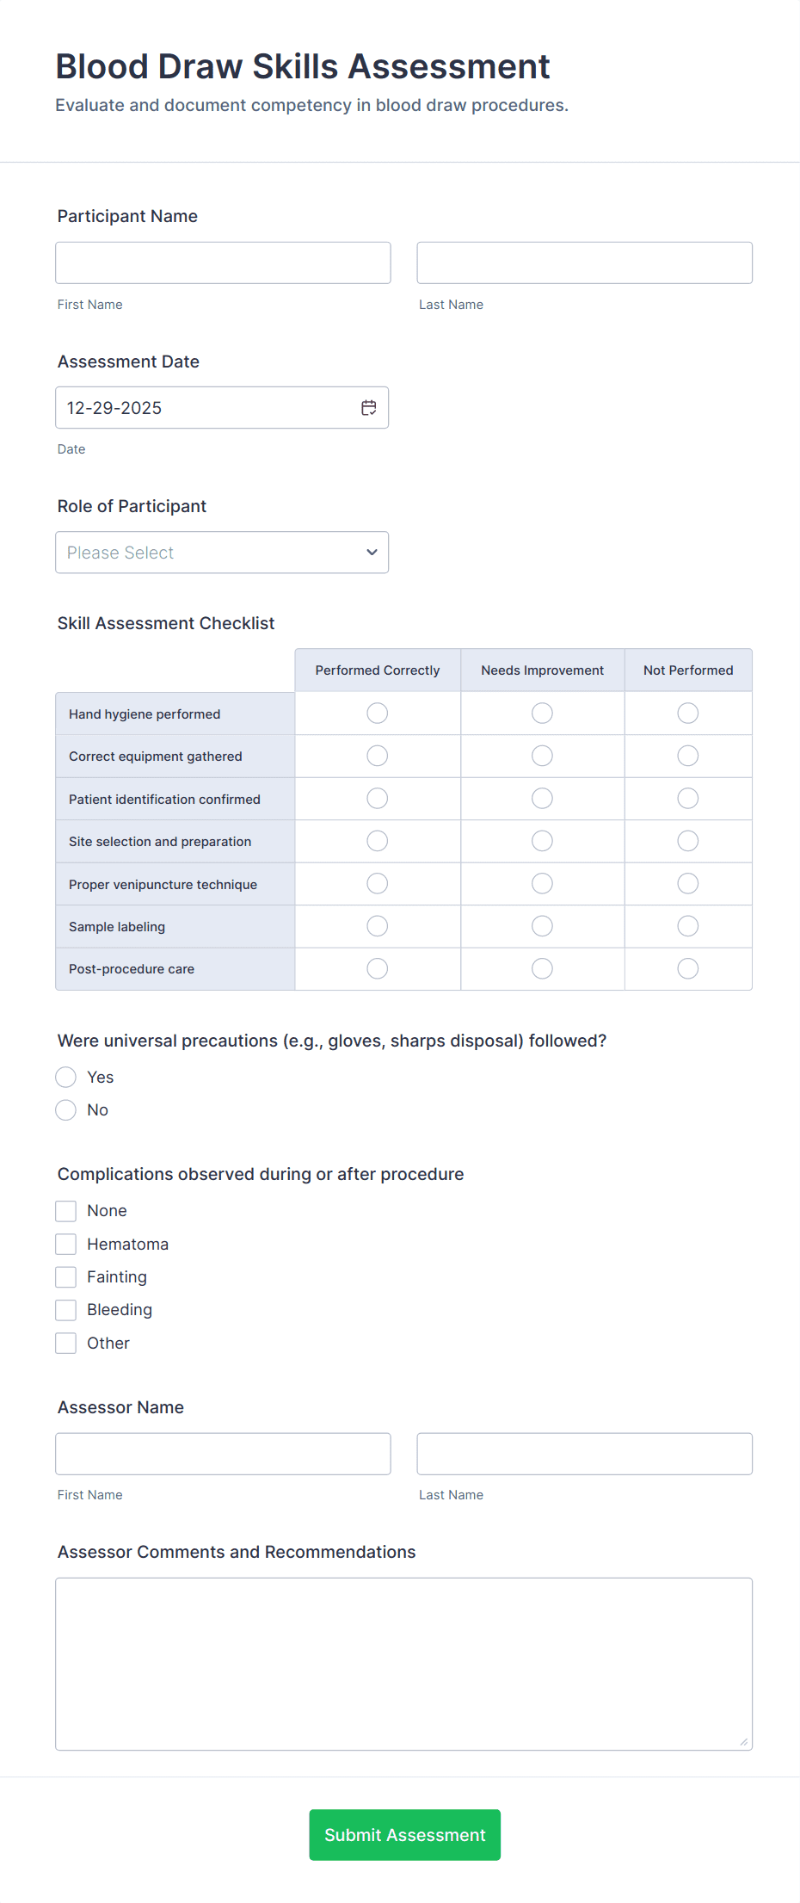Check the Hematoma complication checkbox

(x=65, y=1243)
